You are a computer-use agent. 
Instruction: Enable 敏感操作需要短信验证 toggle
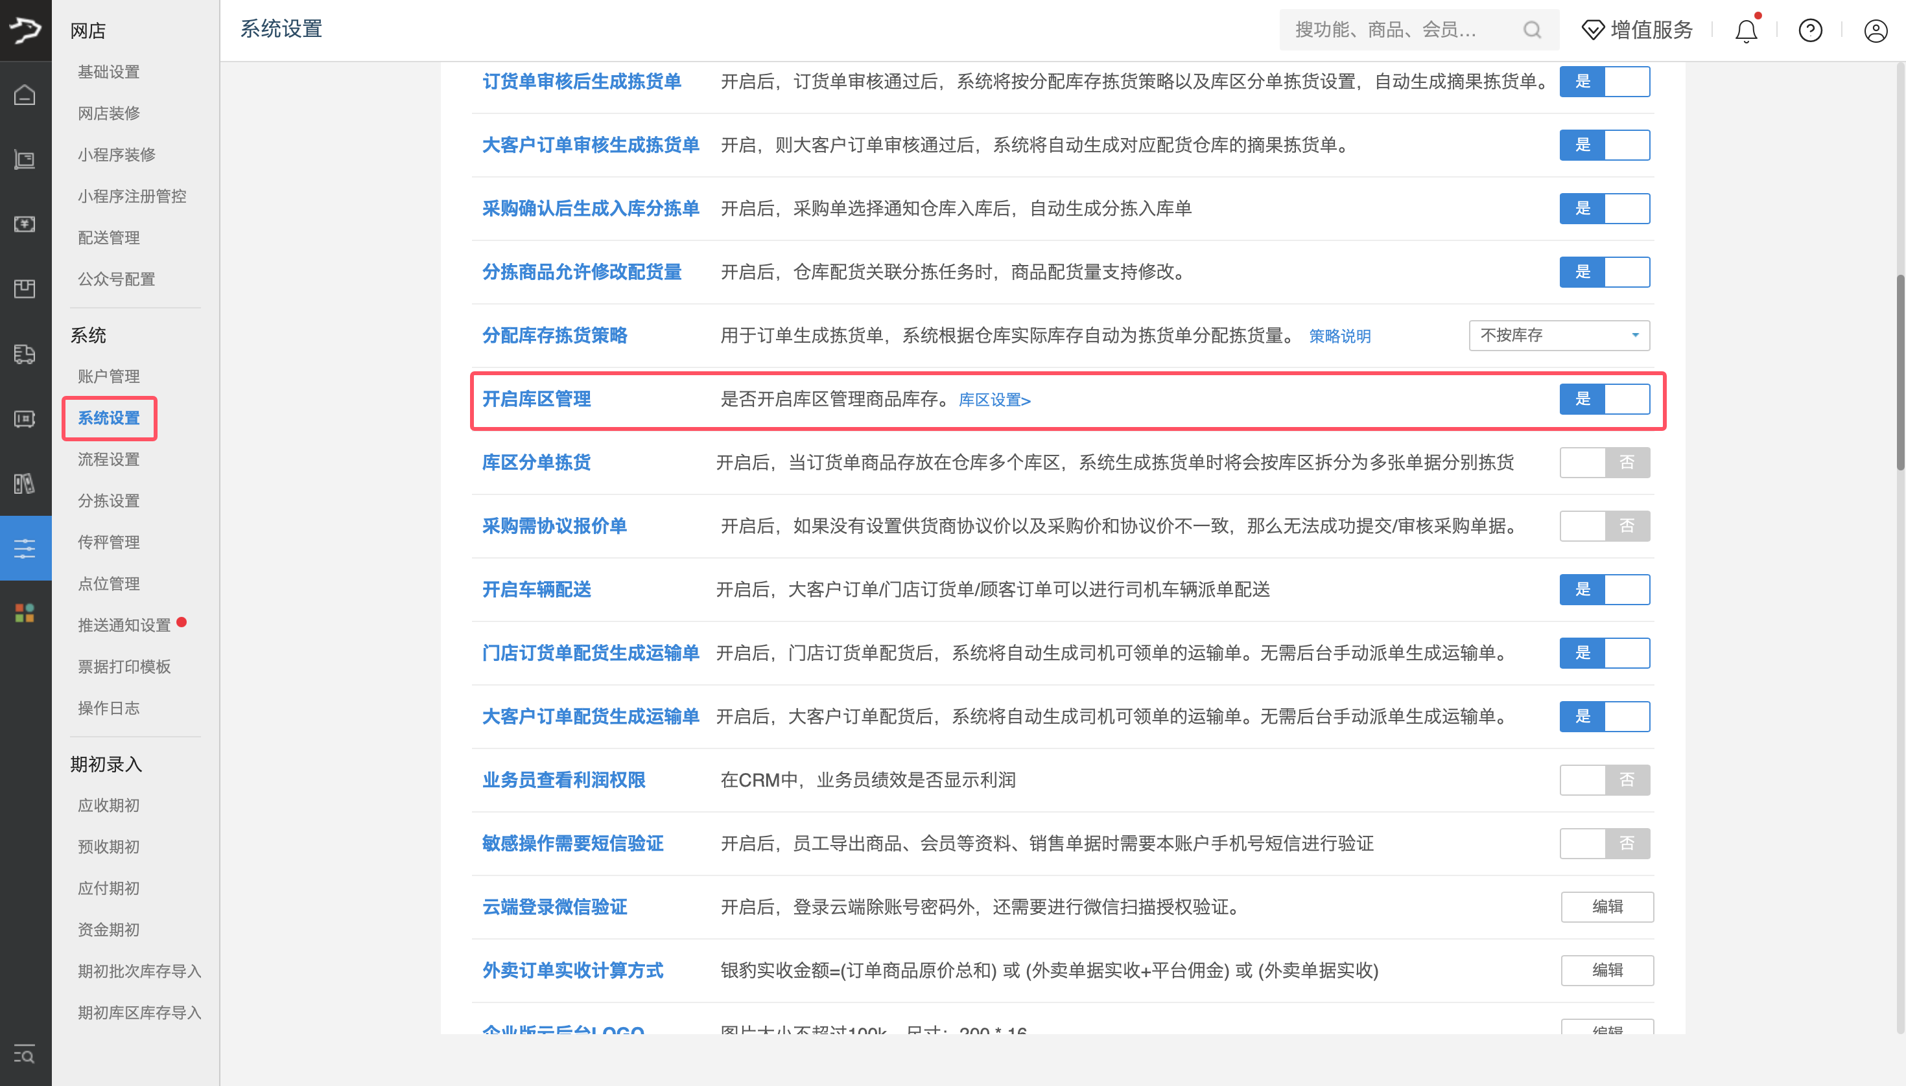point(1605,843)
